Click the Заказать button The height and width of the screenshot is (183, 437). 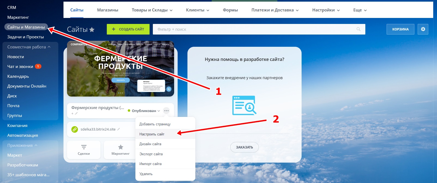[244, 147]
